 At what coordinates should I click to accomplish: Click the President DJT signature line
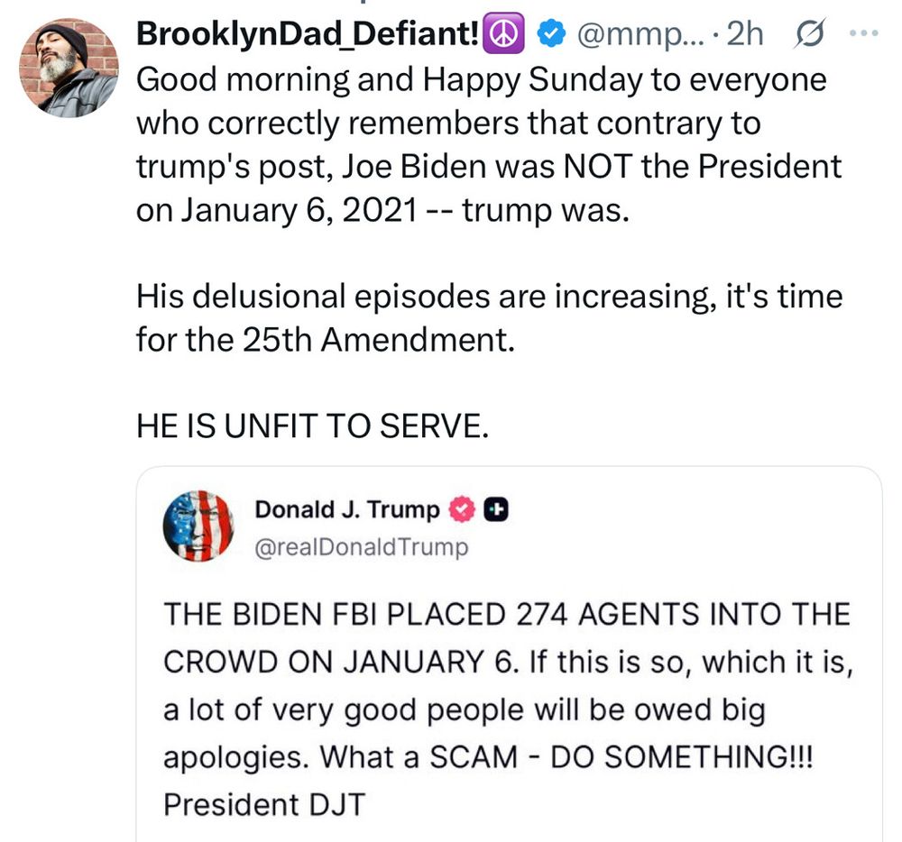pyautogui.click(x=263, y=802)
